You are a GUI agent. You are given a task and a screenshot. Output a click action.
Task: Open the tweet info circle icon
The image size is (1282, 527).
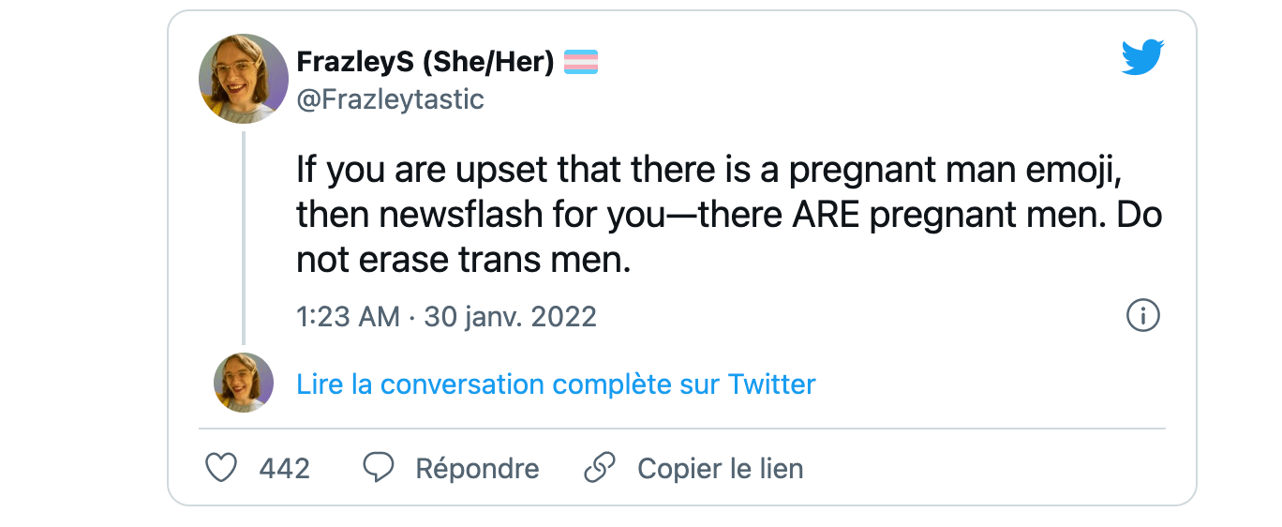1142,316
